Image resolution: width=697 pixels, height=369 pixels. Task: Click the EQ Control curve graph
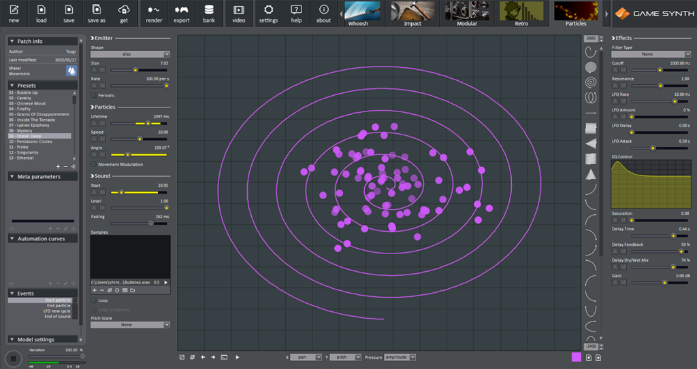(x=651, y=184)
